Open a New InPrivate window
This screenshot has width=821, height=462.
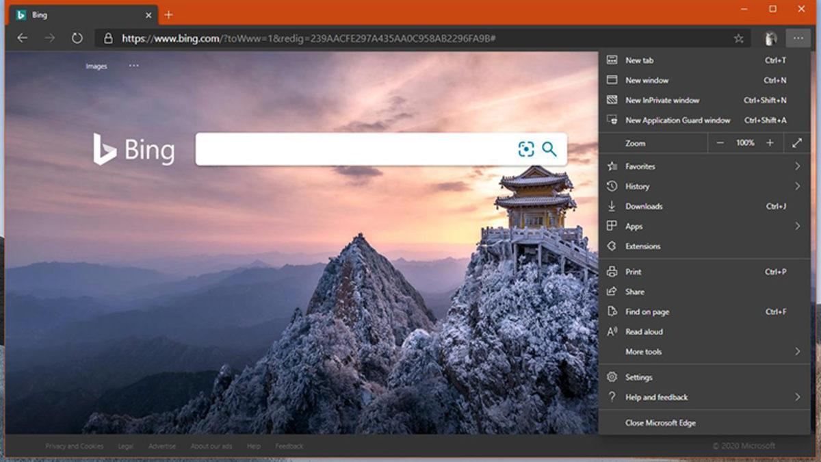pyautogui.click(x=661, y=99)
